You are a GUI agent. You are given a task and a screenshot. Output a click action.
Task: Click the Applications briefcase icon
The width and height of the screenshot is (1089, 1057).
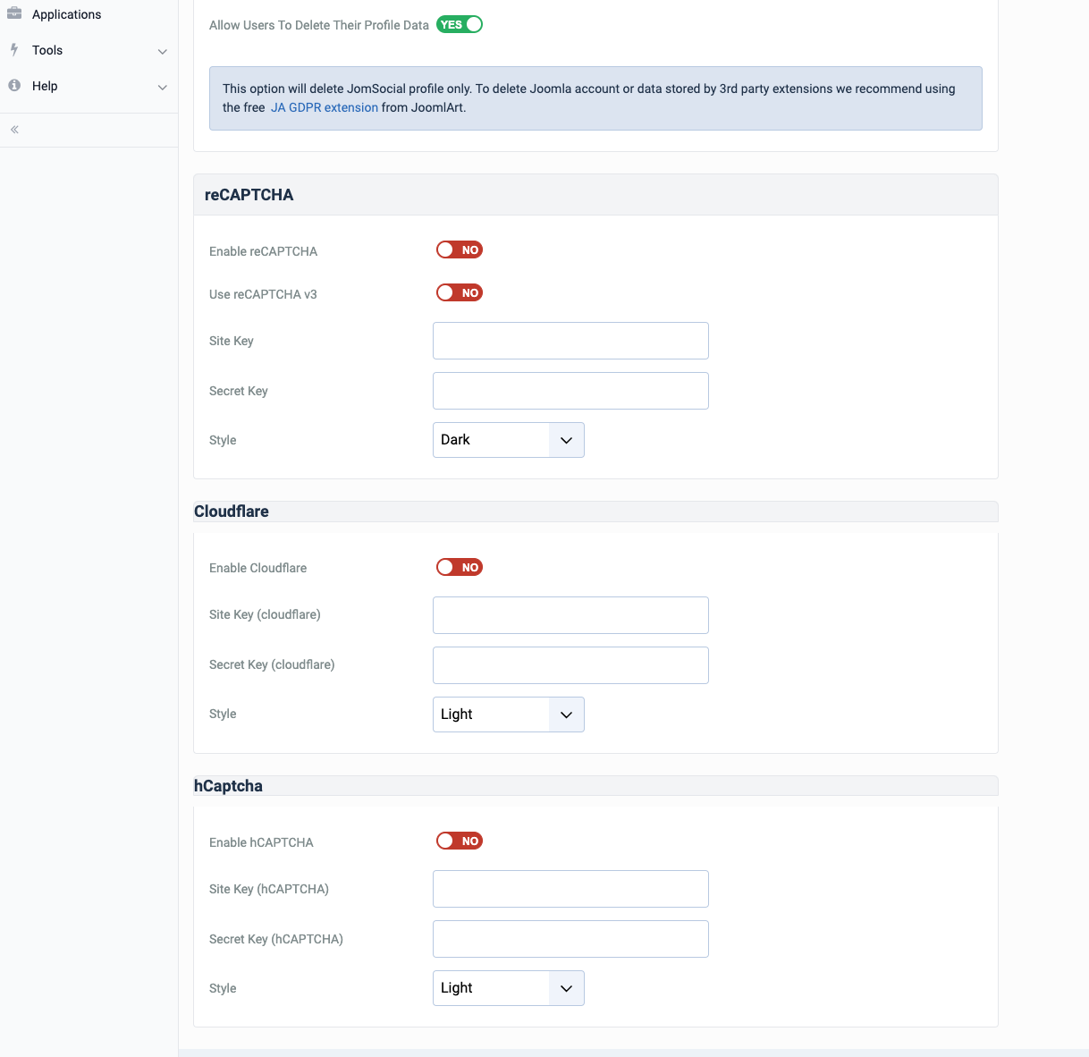[x=14, y=14]
